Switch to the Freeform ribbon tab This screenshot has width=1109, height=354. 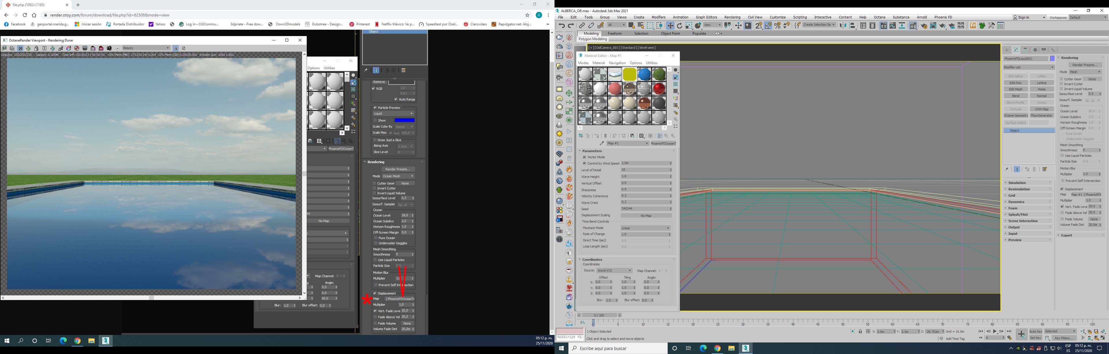point(614,33)
